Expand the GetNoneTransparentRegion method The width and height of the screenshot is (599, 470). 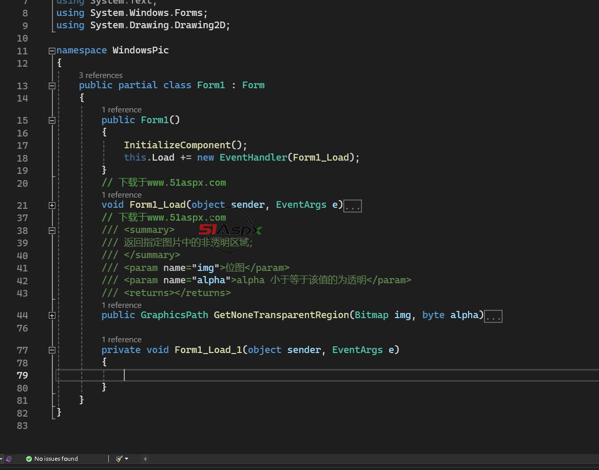(52, 316)
